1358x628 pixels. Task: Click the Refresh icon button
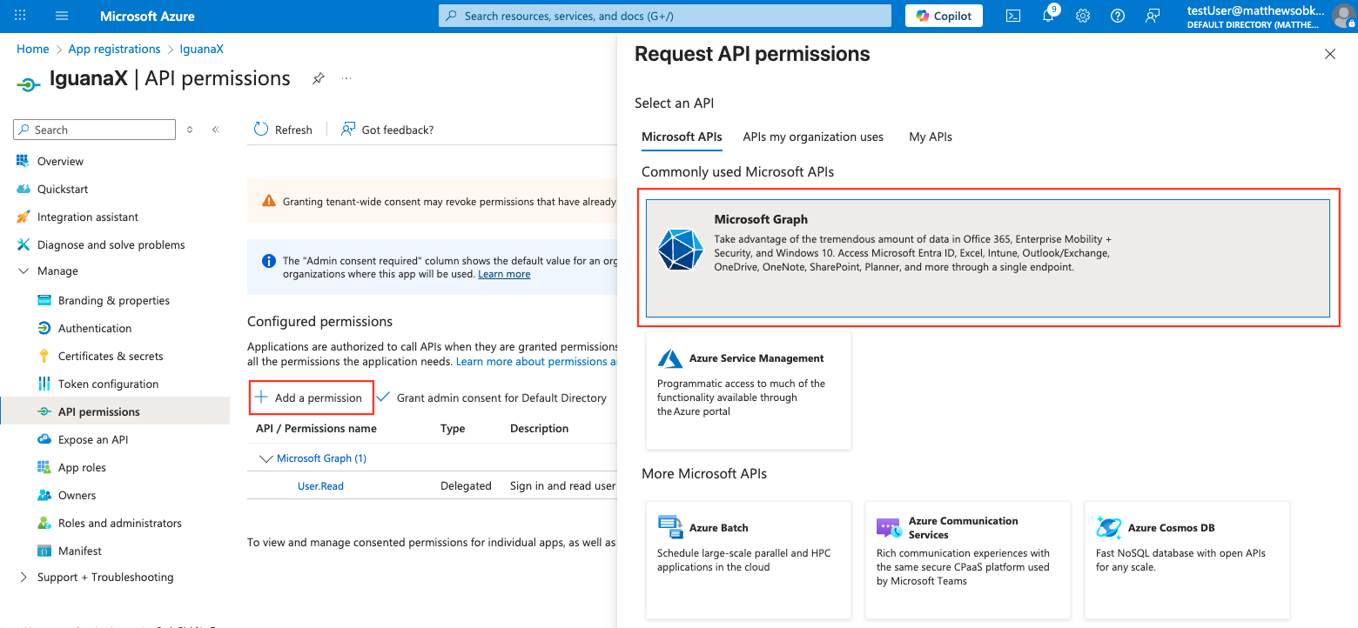click(x=261, y=130)
